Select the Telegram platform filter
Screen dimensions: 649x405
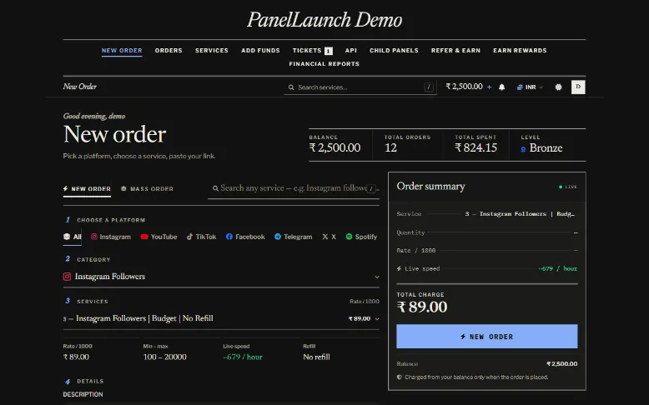(293, 237)
